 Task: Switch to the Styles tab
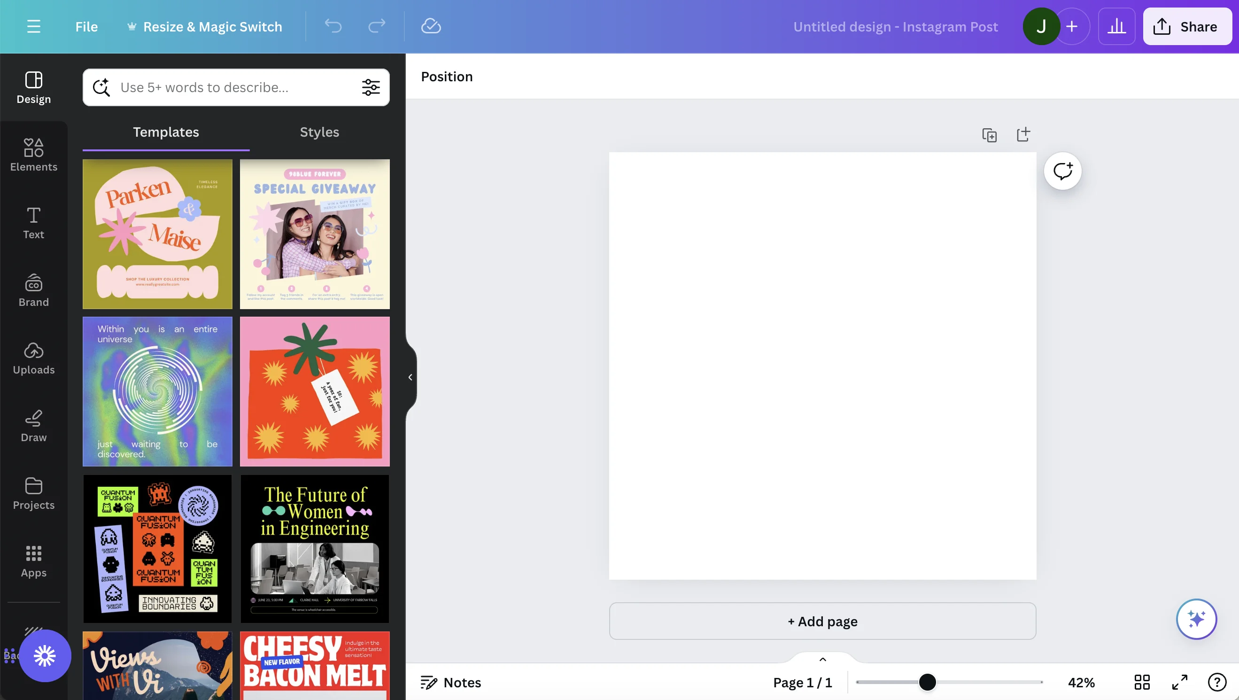point(319,132)
